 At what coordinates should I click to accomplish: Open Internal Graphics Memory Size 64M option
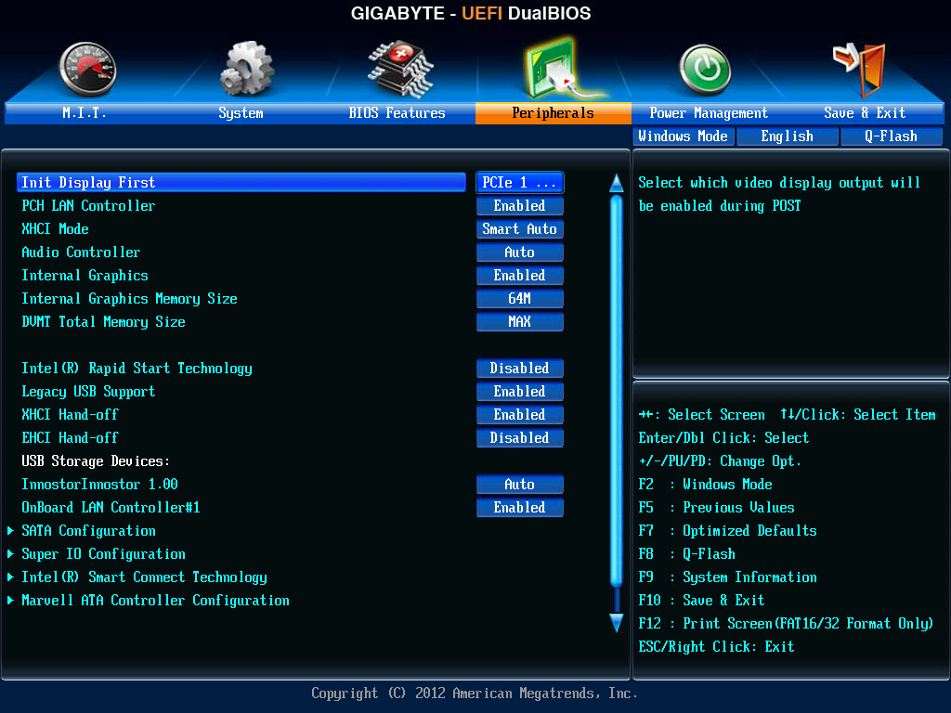[520, 298]
